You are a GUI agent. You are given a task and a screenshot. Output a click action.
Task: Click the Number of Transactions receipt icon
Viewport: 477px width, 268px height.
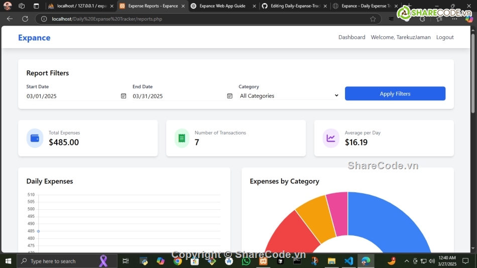point(182,138)
